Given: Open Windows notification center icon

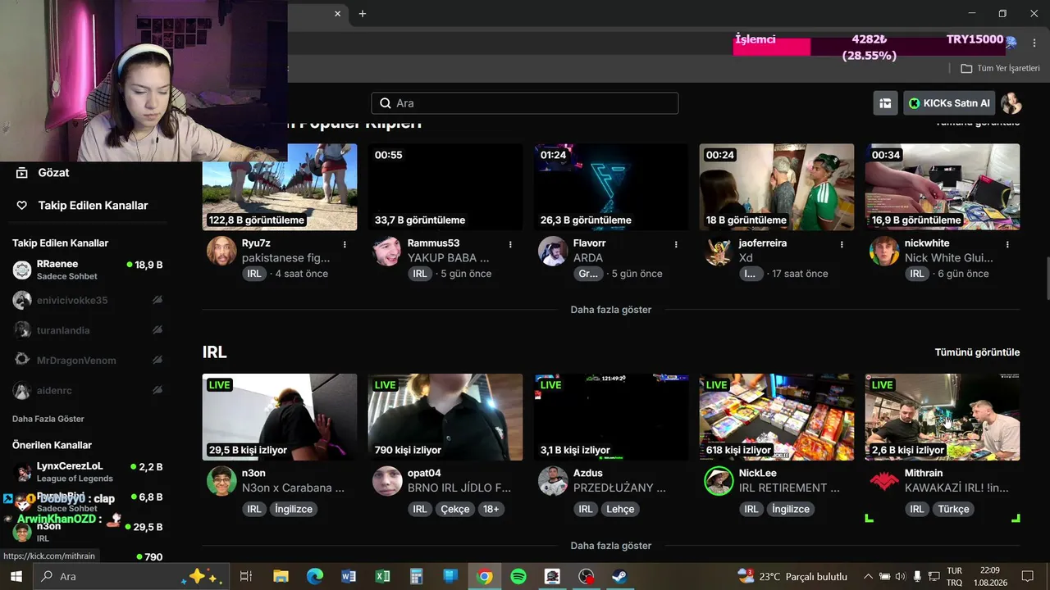Looking at the screenshot, I should [x=1028, y=577].
